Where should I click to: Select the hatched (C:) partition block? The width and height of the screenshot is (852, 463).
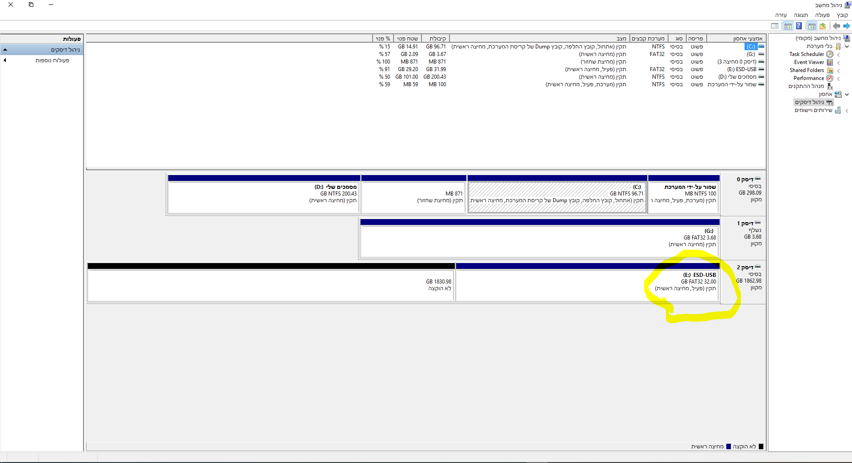[x=557, y=194]
